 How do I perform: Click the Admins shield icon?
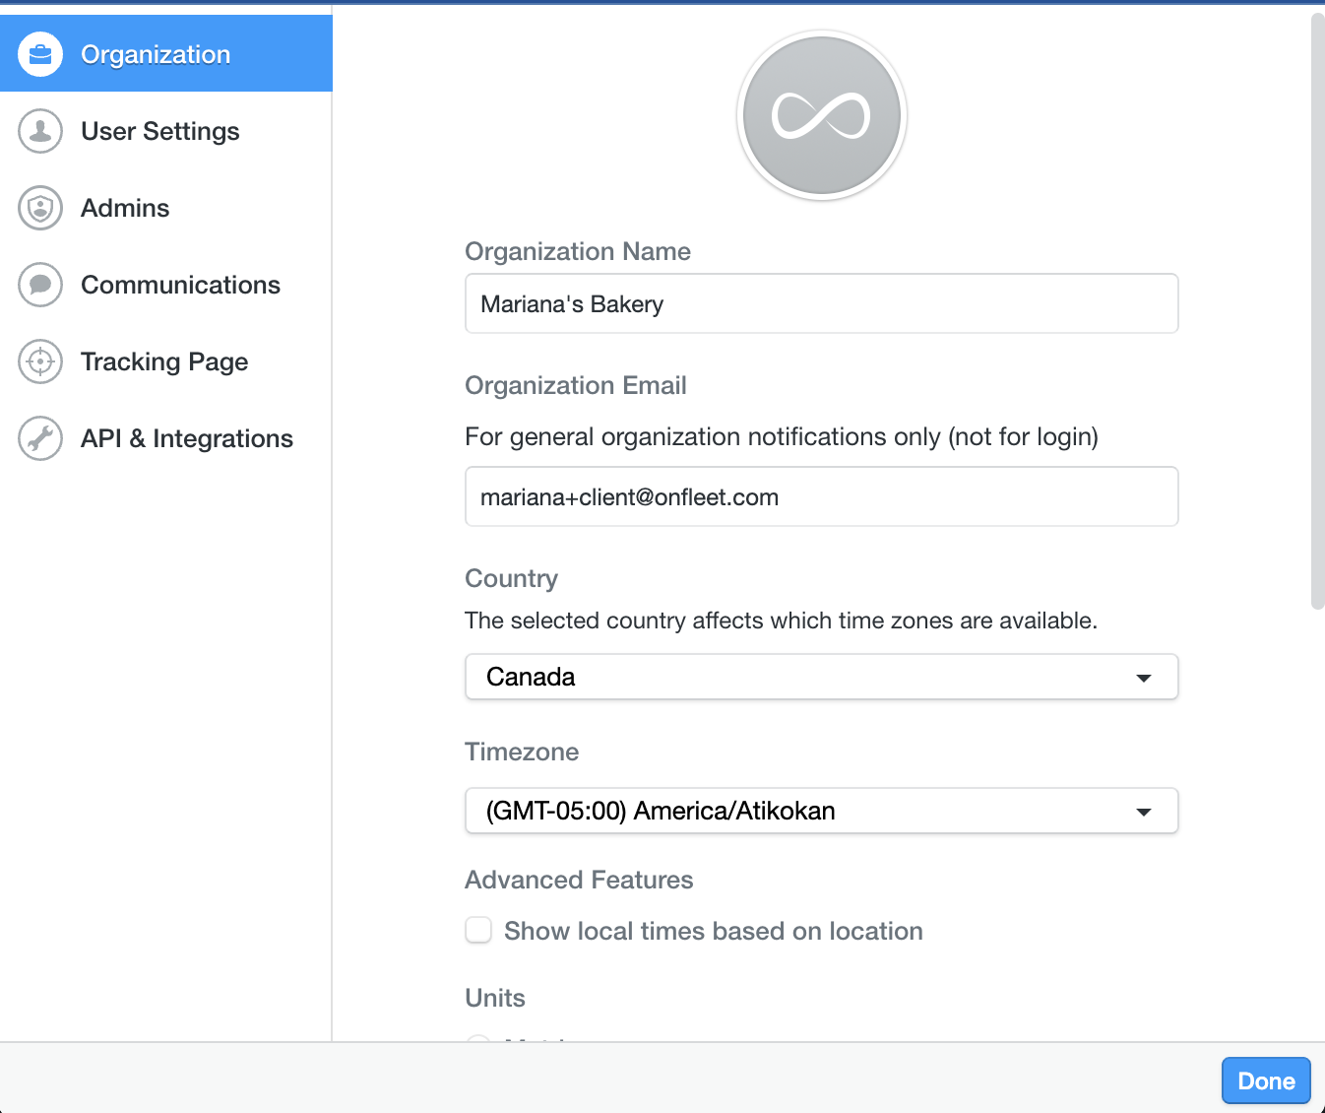[x=40, y=208]
